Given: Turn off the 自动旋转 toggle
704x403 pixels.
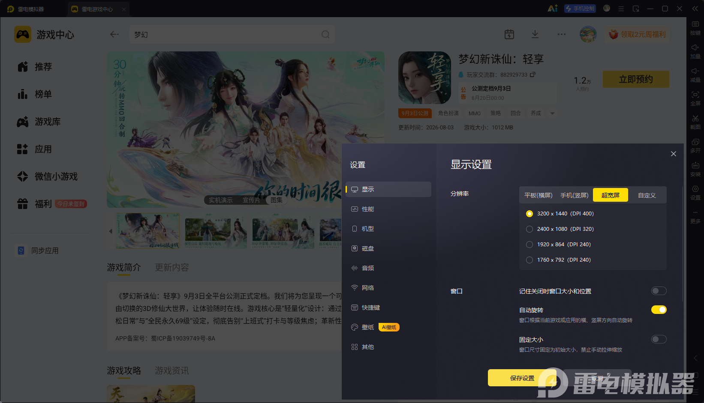Looking at the screenshot, I should click(x=659, y=310).
